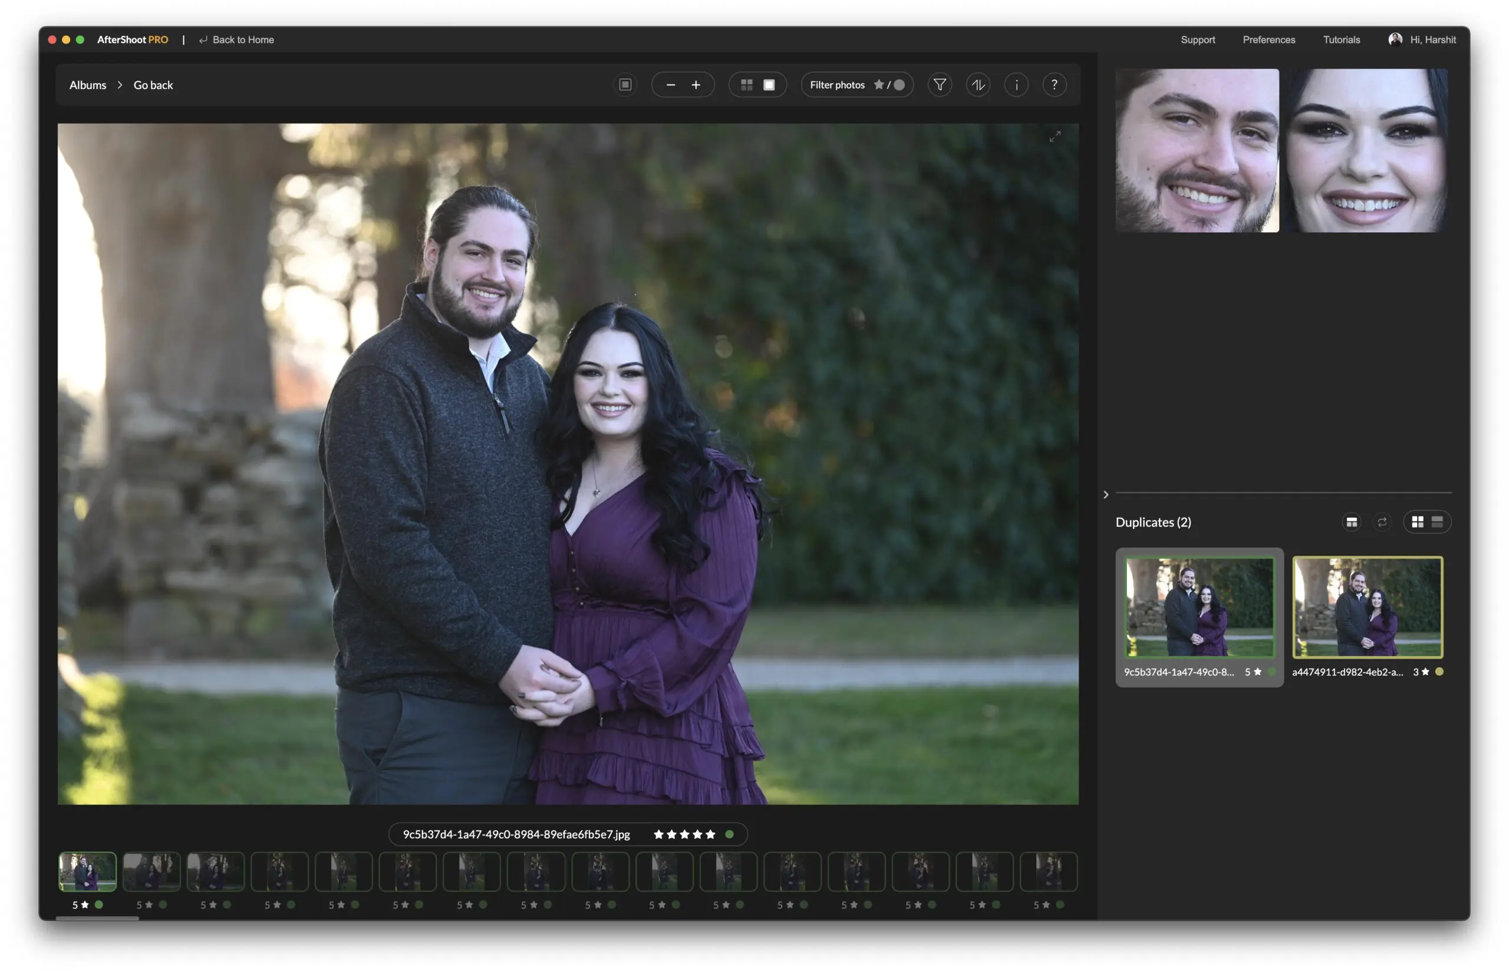Open Preferences from top menu bar
This screenshot has width=1509, height=972.
coord(1269,39)
